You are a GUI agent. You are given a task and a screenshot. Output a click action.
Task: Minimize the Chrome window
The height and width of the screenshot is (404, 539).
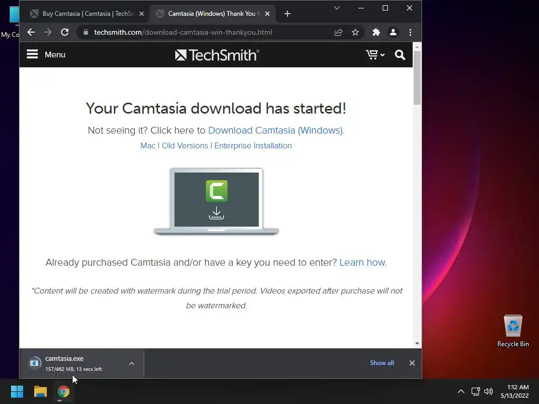361,8
